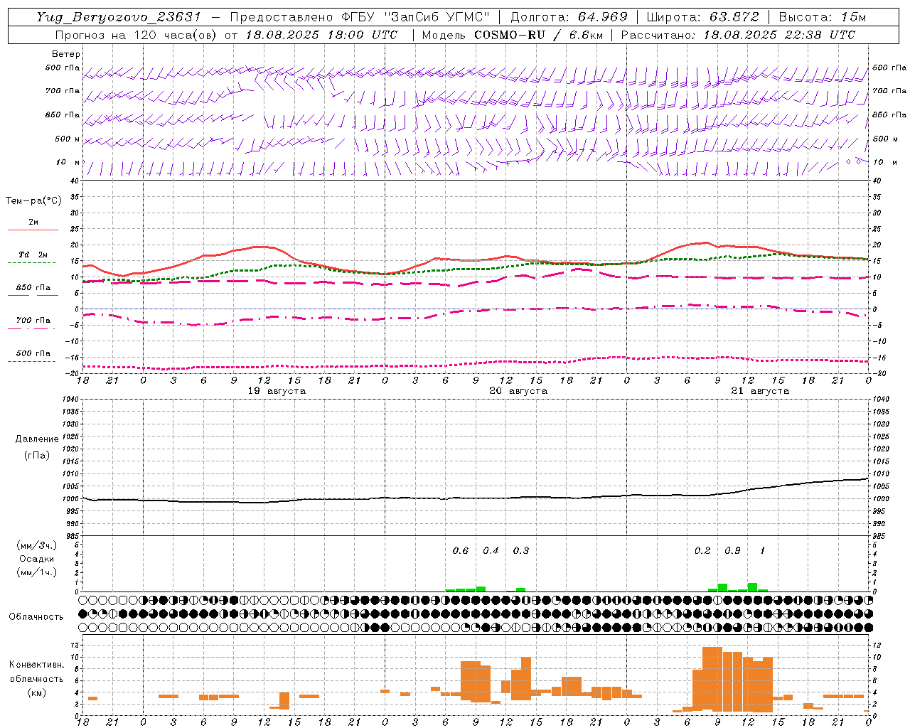Image resolution: width=910 pixels, height=728 pixels.
Task: Click the date label "19 августа"
Action: pyautogui.click(x=277, y=391)
